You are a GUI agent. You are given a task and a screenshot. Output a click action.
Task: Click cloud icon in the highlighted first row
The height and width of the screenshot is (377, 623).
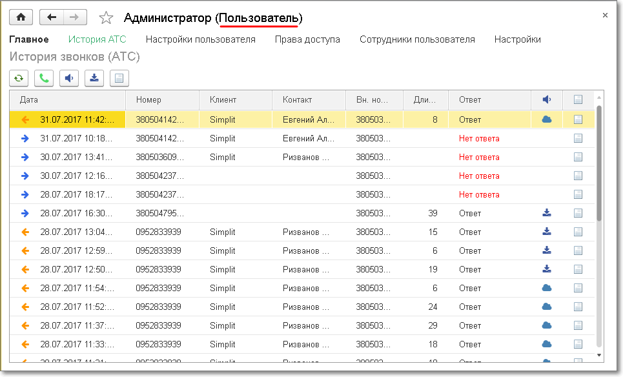click(547, 119)
